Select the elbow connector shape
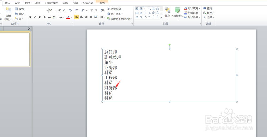The height and width of the screenshot is (137, 267). pos(145,13)
